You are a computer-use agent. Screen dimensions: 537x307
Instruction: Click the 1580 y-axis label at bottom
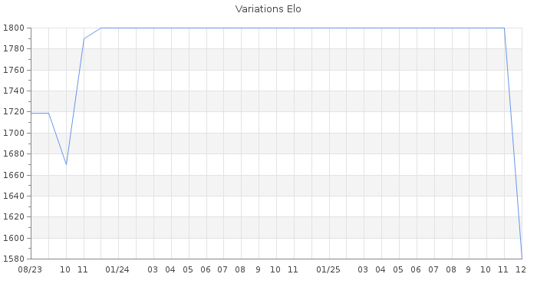click(x=15, y=259)
